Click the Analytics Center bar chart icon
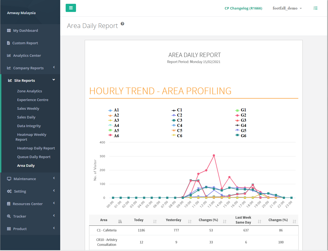Viewport: 328px width, 251px height. pyautogui.click(x=9, y=55)
